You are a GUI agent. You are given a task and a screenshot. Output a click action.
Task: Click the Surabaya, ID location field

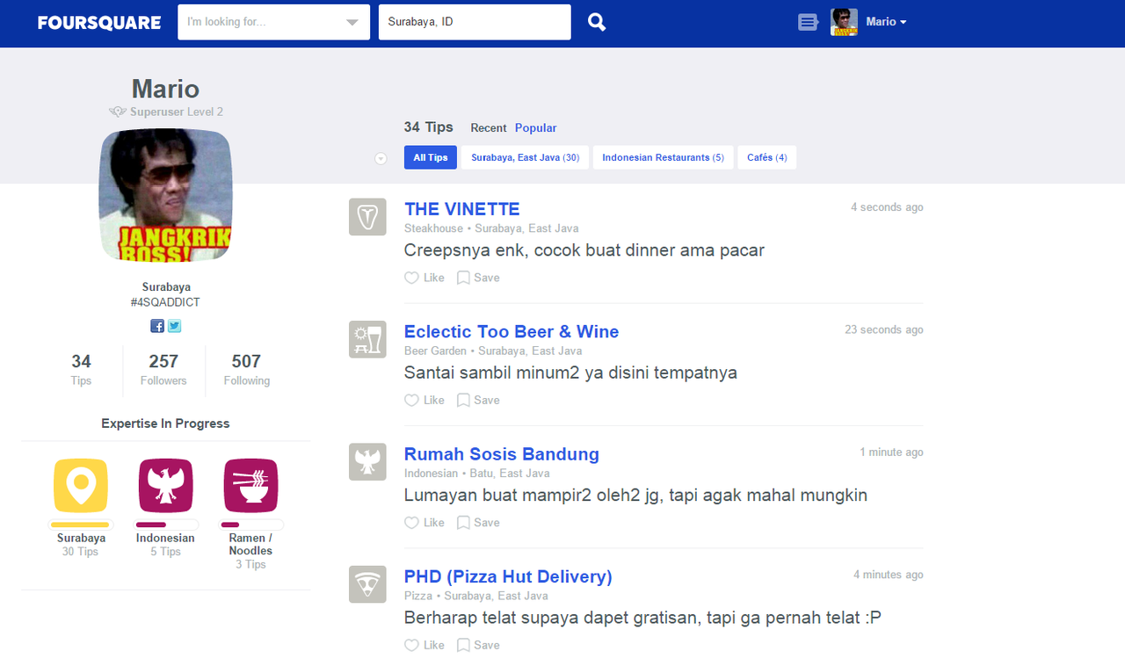475,22
